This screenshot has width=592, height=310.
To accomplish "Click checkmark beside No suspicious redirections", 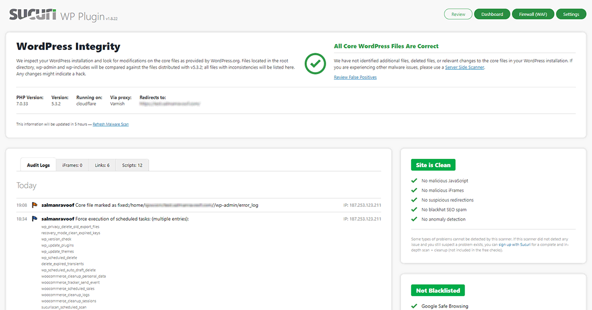I will (414, 200).
